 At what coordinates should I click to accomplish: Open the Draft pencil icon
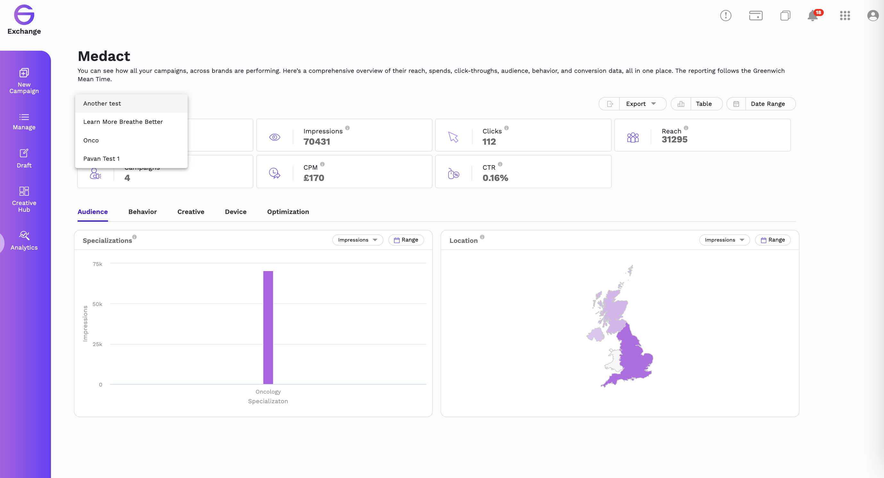24,153
